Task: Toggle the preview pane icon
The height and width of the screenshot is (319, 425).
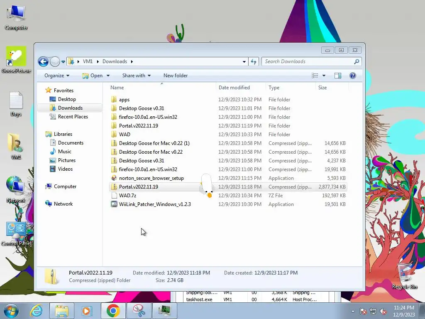Action: 338,76
